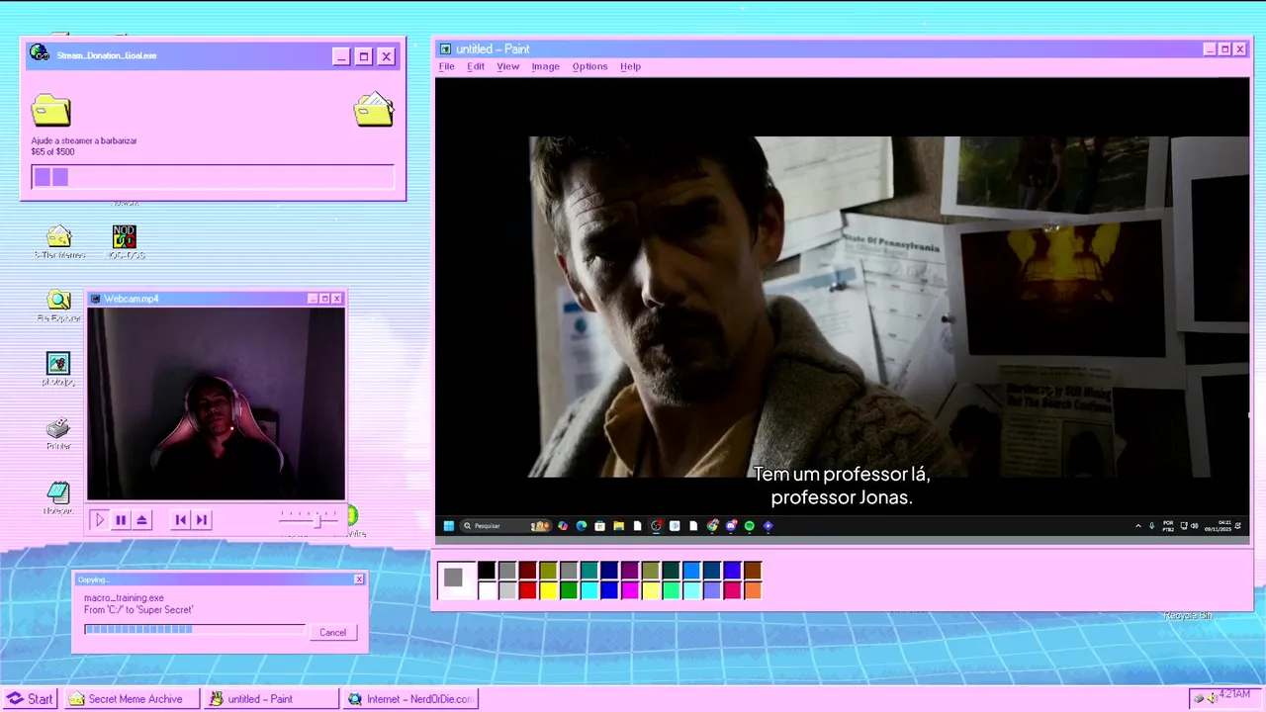
Task: Click the Recycle Bin label on desktop
Action: [1187, 615]
